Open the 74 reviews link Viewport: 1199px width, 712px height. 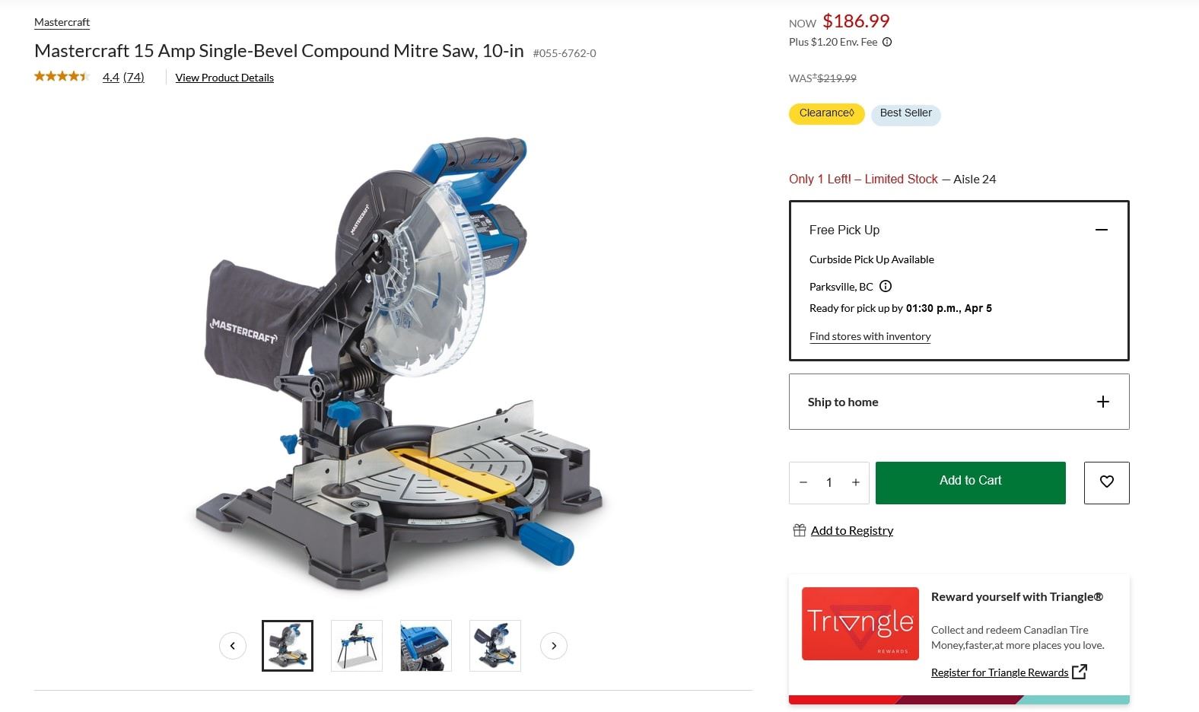coord(134,77)
